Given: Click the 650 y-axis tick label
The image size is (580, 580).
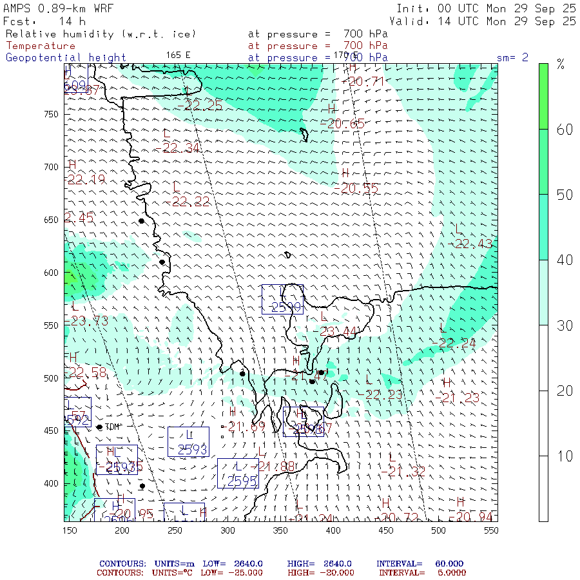Looking at the screenshot, I should click(51, 220).
